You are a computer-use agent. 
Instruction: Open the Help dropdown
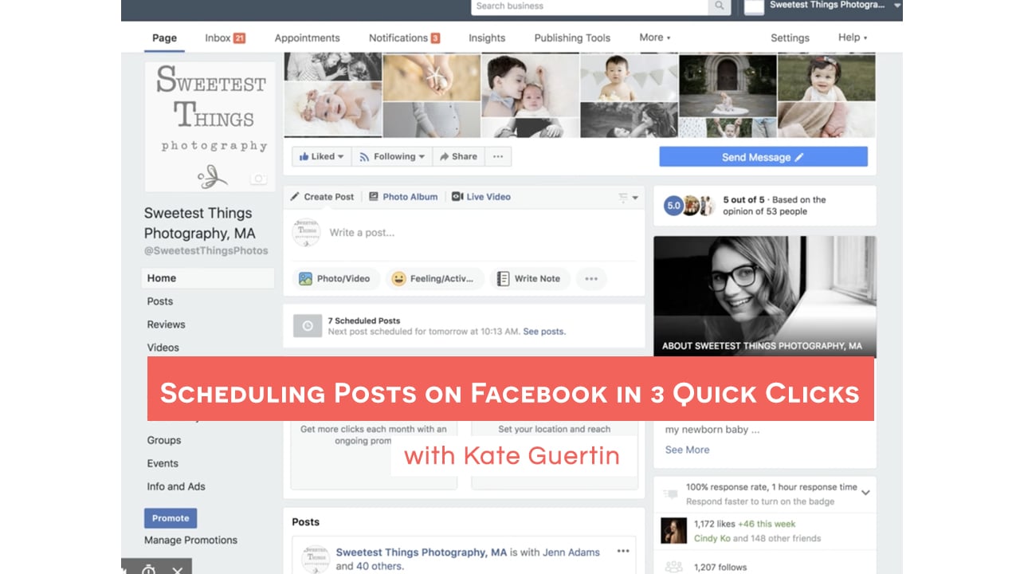click(x=853, y=37)
